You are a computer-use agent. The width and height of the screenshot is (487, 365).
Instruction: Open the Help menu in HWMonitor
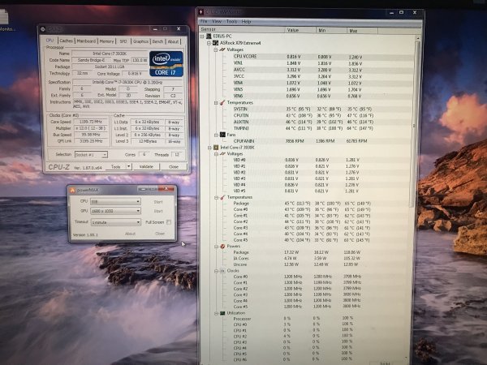[246, 21]
